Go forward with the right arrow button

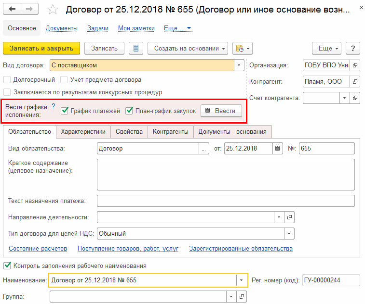(29, 9)
